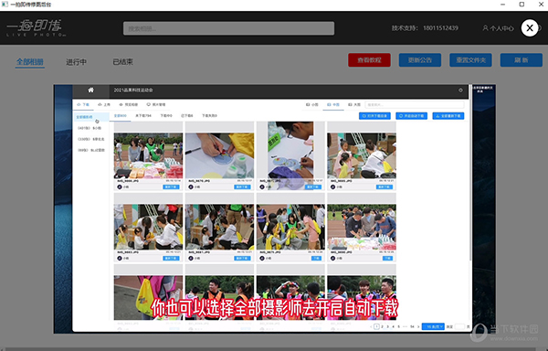Switch to medium 中图 thumbnail view
This screenshot has width=548, height=351.
pyautogui.click(x=333, y=104)
